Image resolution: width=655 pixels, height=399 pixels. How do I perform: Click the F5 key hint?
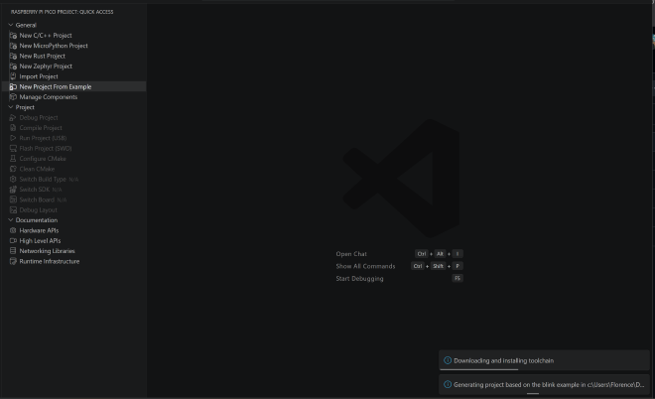[458, 278]
